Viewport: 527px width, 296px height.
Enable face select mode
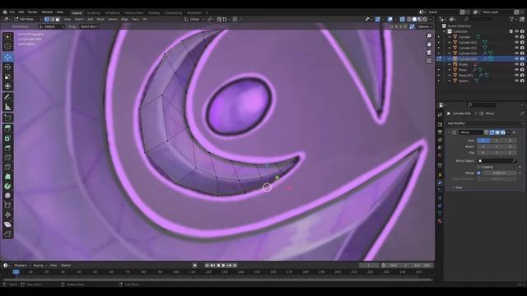(x=58, y=20)
